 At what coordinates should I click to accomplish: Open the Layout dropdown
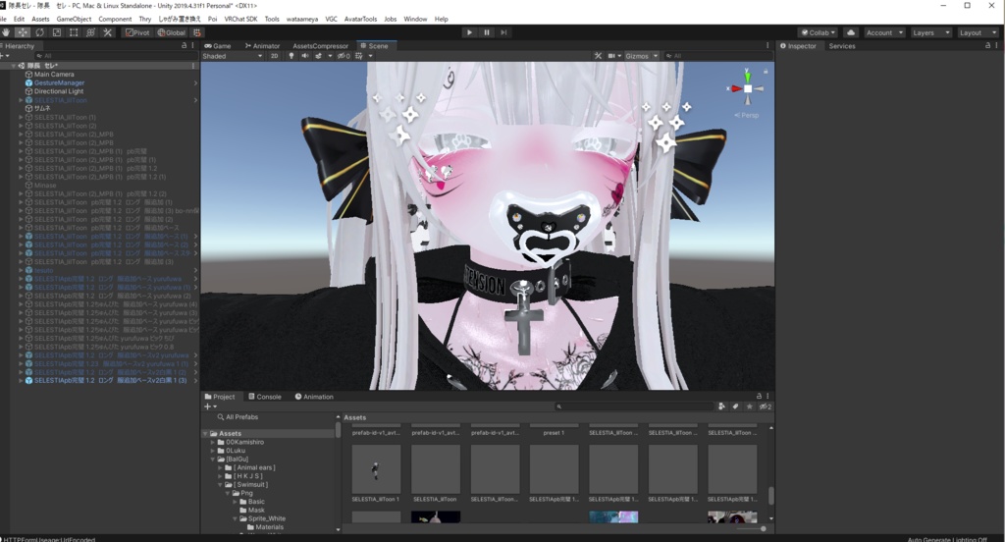pos(978,32)
